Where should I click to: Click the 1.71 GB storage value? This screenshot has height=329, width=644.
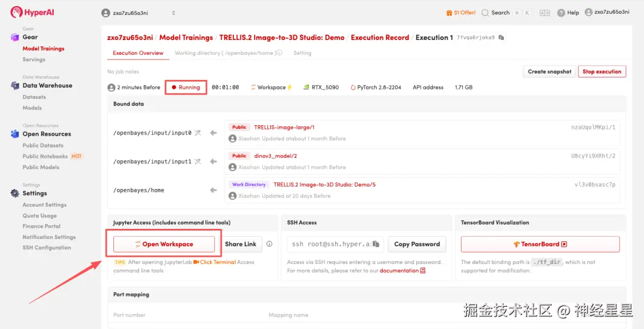point(464,88)
